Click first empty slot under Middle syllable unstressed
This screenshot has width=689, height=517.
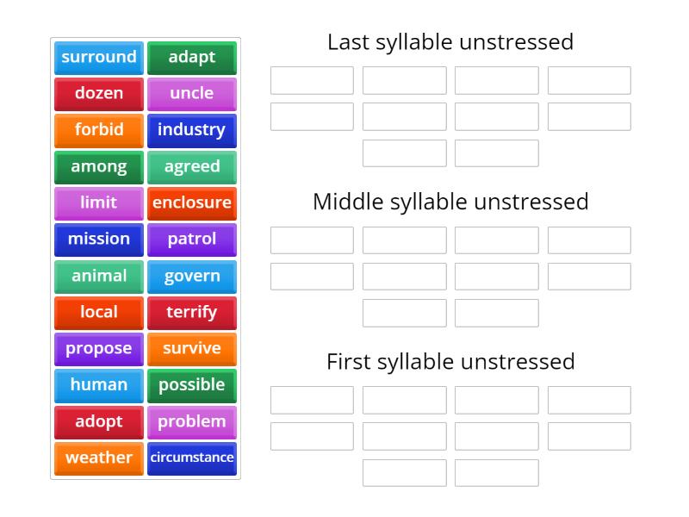click(x=312, y=240)
